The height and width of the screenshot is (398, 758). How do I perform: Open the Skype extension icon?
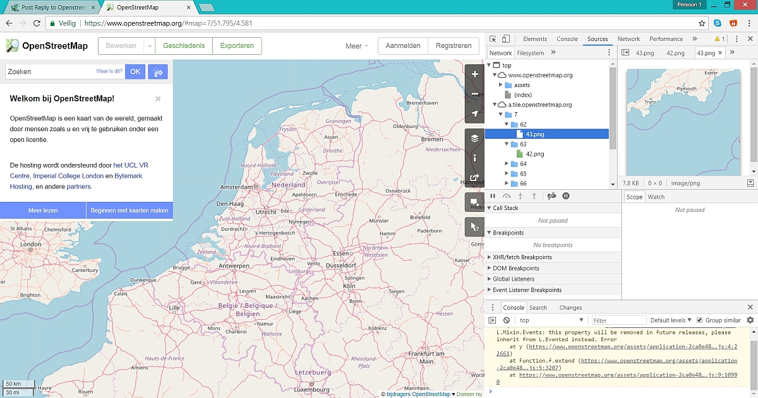pyautogui.click(x=718, y=23)
